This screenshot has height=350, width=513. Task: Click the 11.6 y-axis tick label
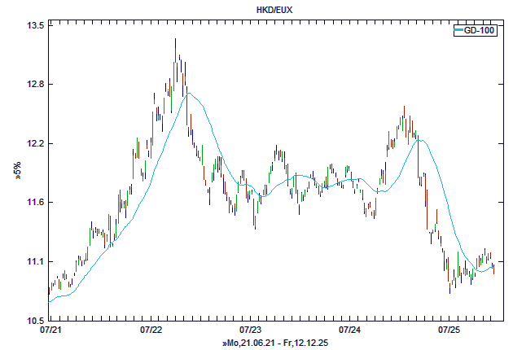coord(35,203)
